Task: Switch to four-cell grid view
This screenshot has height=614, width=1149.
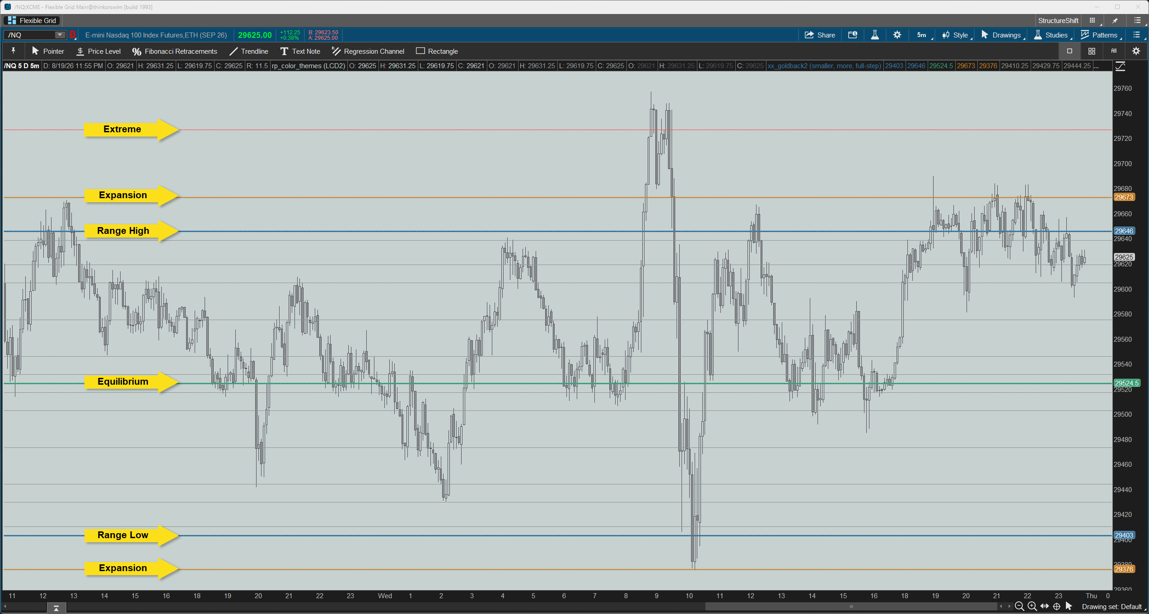Action: tap(1092, 51)
